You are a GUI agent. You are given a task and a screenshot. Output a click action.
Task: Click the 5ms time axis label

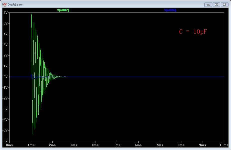coord(117,145)
